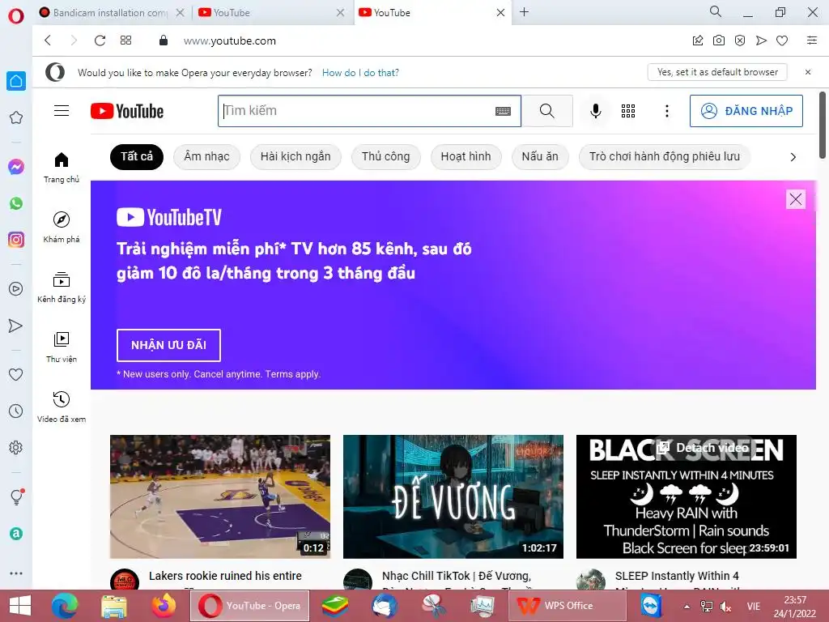Open bookmarks star in Opera sidebar
The height and width of the screenshot is (622, 829).
16,117
